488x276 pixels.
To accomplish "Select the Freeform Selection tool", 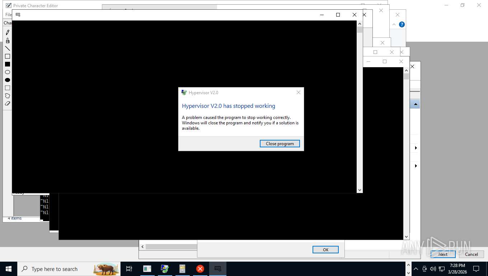I will (x=8, y=96).
